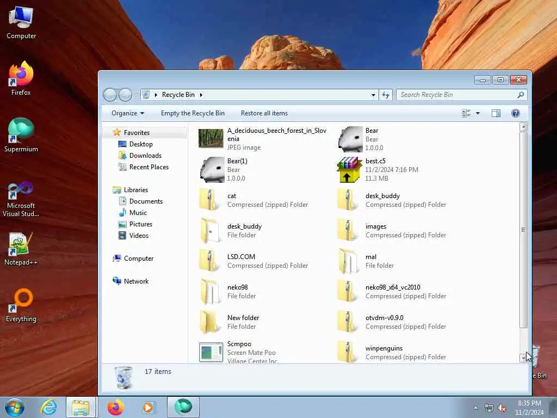Select the mal file folder icon
This screenshot has width=557, height=418.
coord(348,261)
